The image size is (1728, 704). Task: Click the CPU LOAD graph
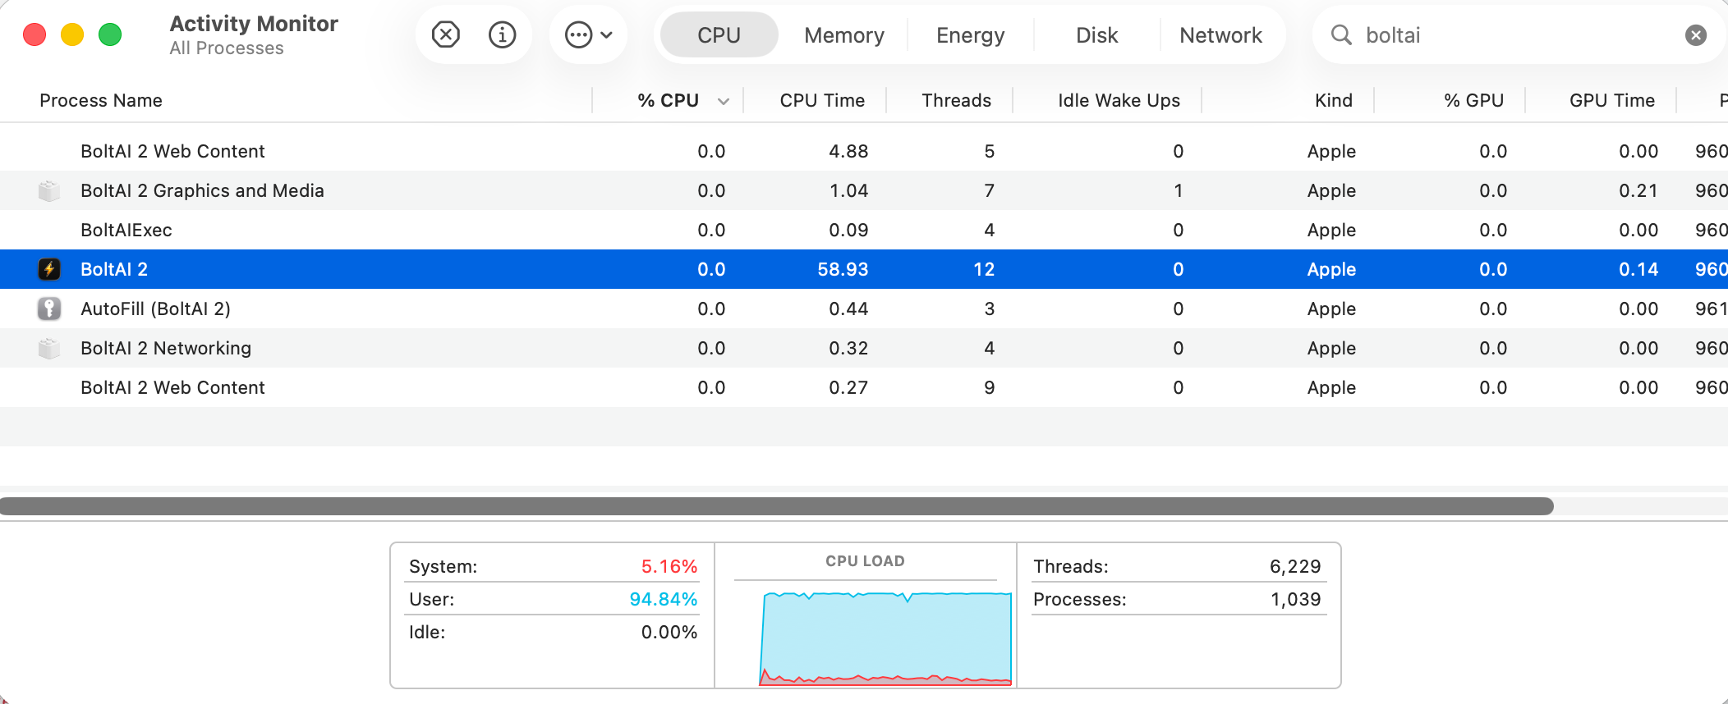click(x=885, y=638)
